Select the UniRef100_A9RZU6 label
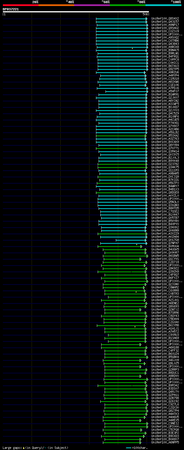184x450 pixels. click(x=165, y=72)
